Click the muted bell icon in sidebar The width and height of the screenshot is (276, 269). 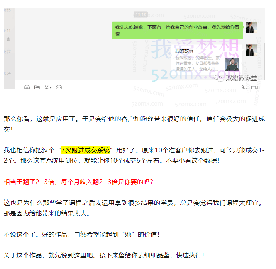[8, 39]
